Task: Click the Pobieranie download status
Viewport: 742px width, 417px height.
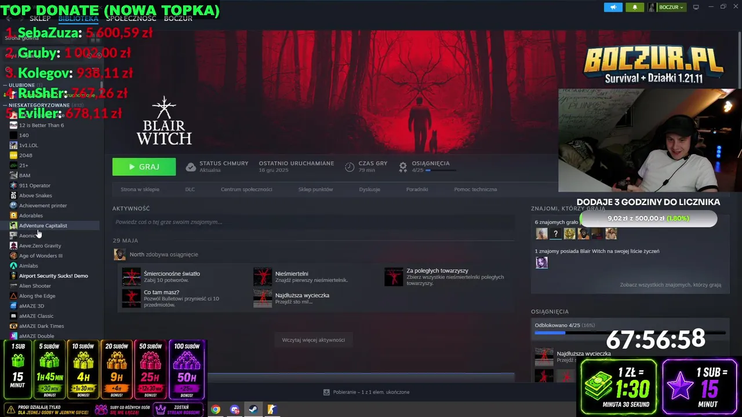Action: [366, 392]
